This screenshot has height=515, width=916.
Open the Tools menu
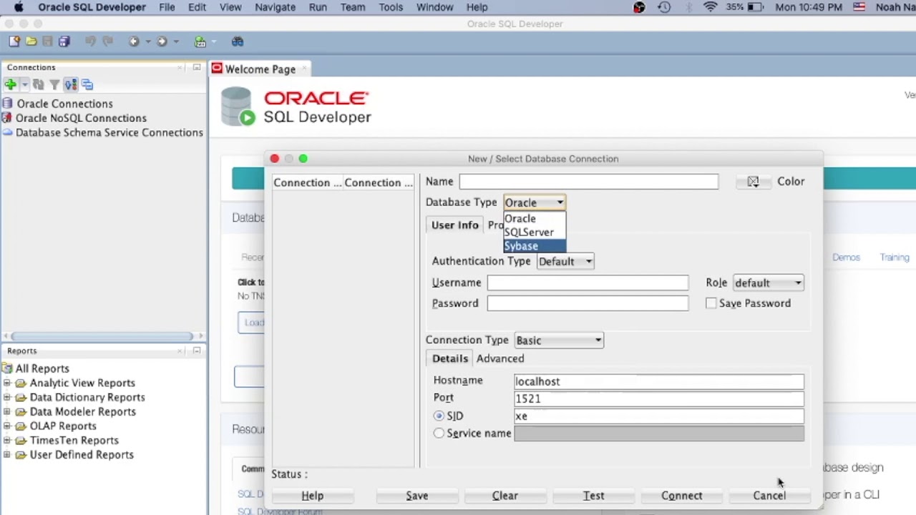tap(391, 7)
